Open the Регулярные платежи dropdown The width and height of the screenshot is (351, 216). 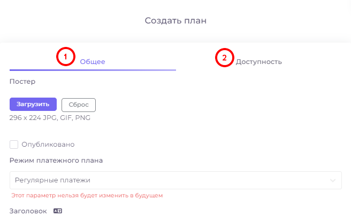[175, 180]
